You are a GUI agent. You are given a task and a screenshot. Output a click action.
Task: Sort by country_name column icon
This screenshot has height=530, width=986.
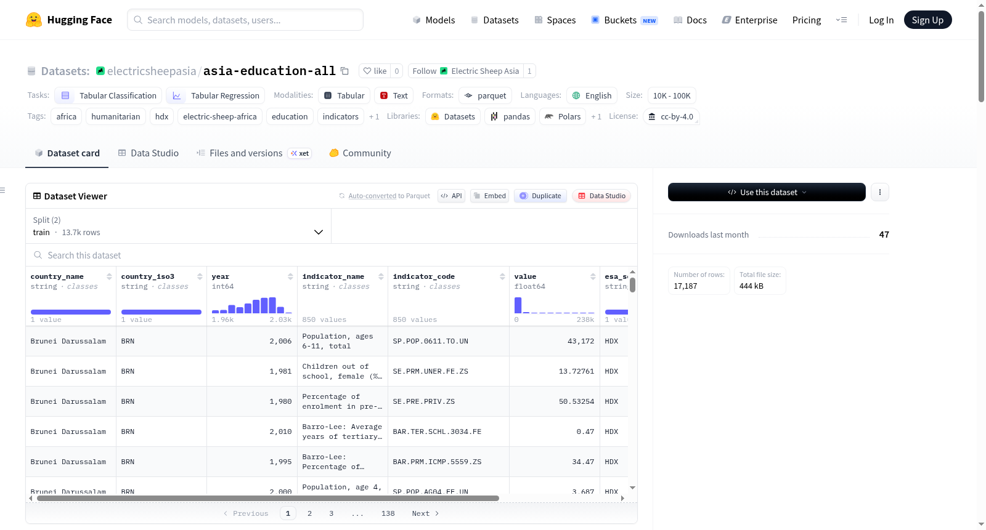pos(109,276)
